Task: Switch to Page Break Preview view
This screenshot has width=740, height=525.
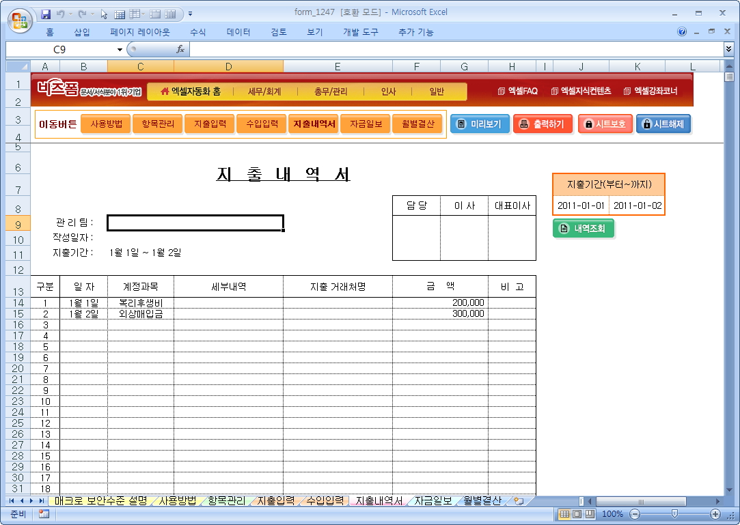Action: tap(589, 514)
